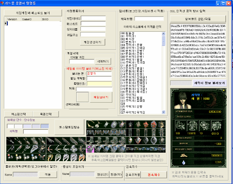233x184 pixels.
Task: Click the character portrait image
Action: 183,100
